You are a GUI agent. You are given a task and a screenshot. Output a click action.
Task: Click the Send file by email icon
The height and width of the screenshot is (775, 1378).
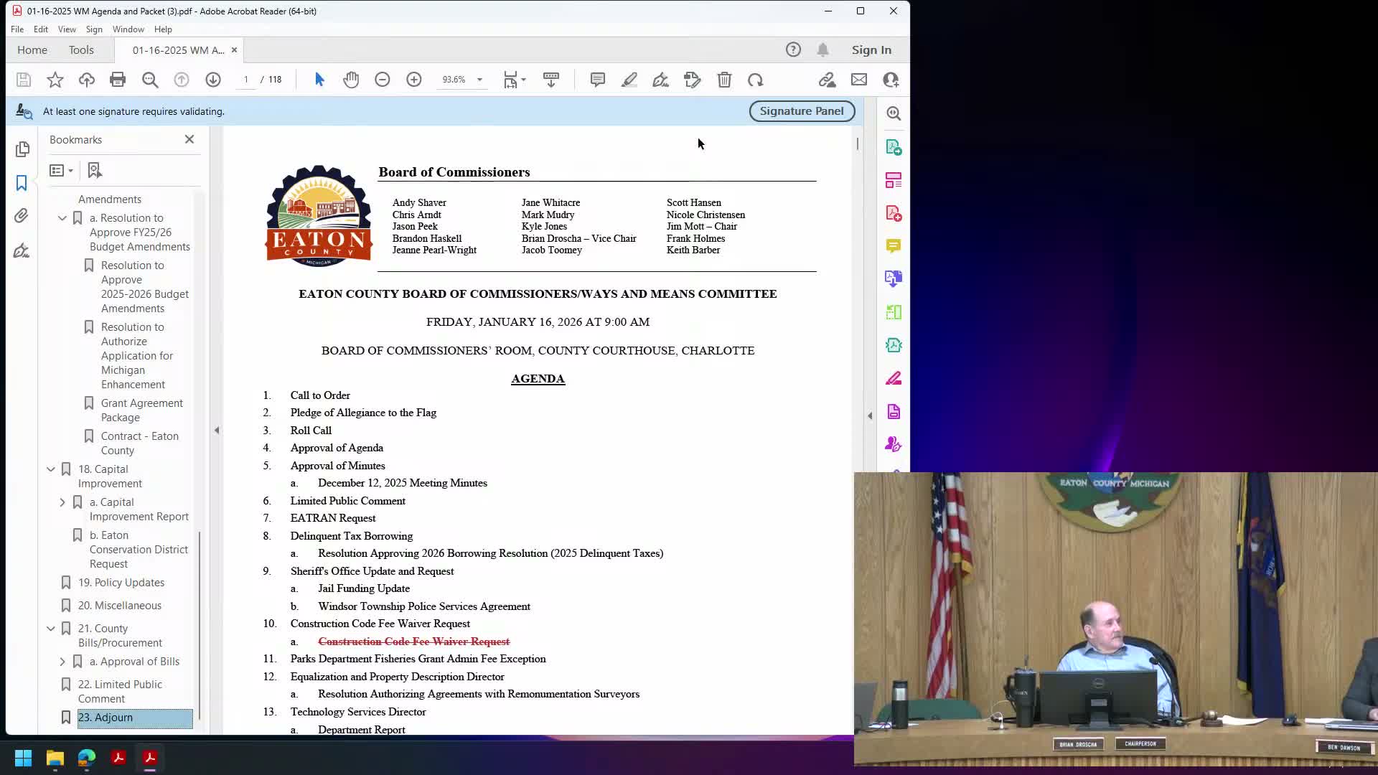(x=859, y=80)
